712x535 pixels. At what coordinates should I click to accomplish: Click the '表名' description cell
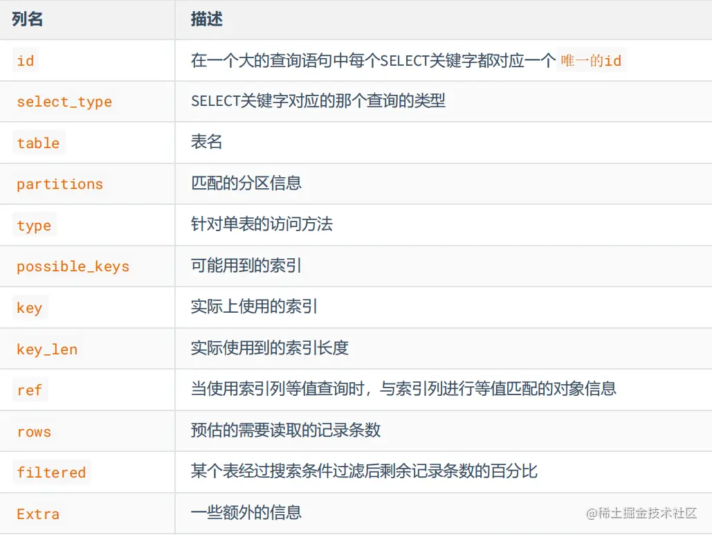click(207, 142)
